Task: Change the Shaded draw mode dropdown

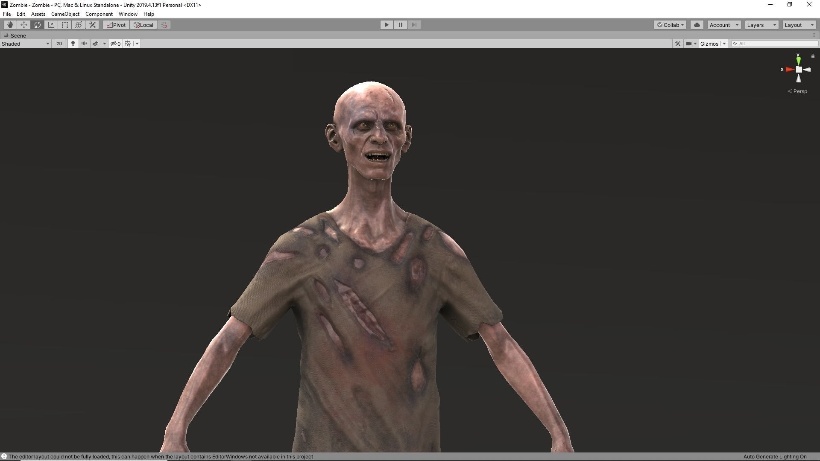Action: pyautogui.click(x=26, y=44)
